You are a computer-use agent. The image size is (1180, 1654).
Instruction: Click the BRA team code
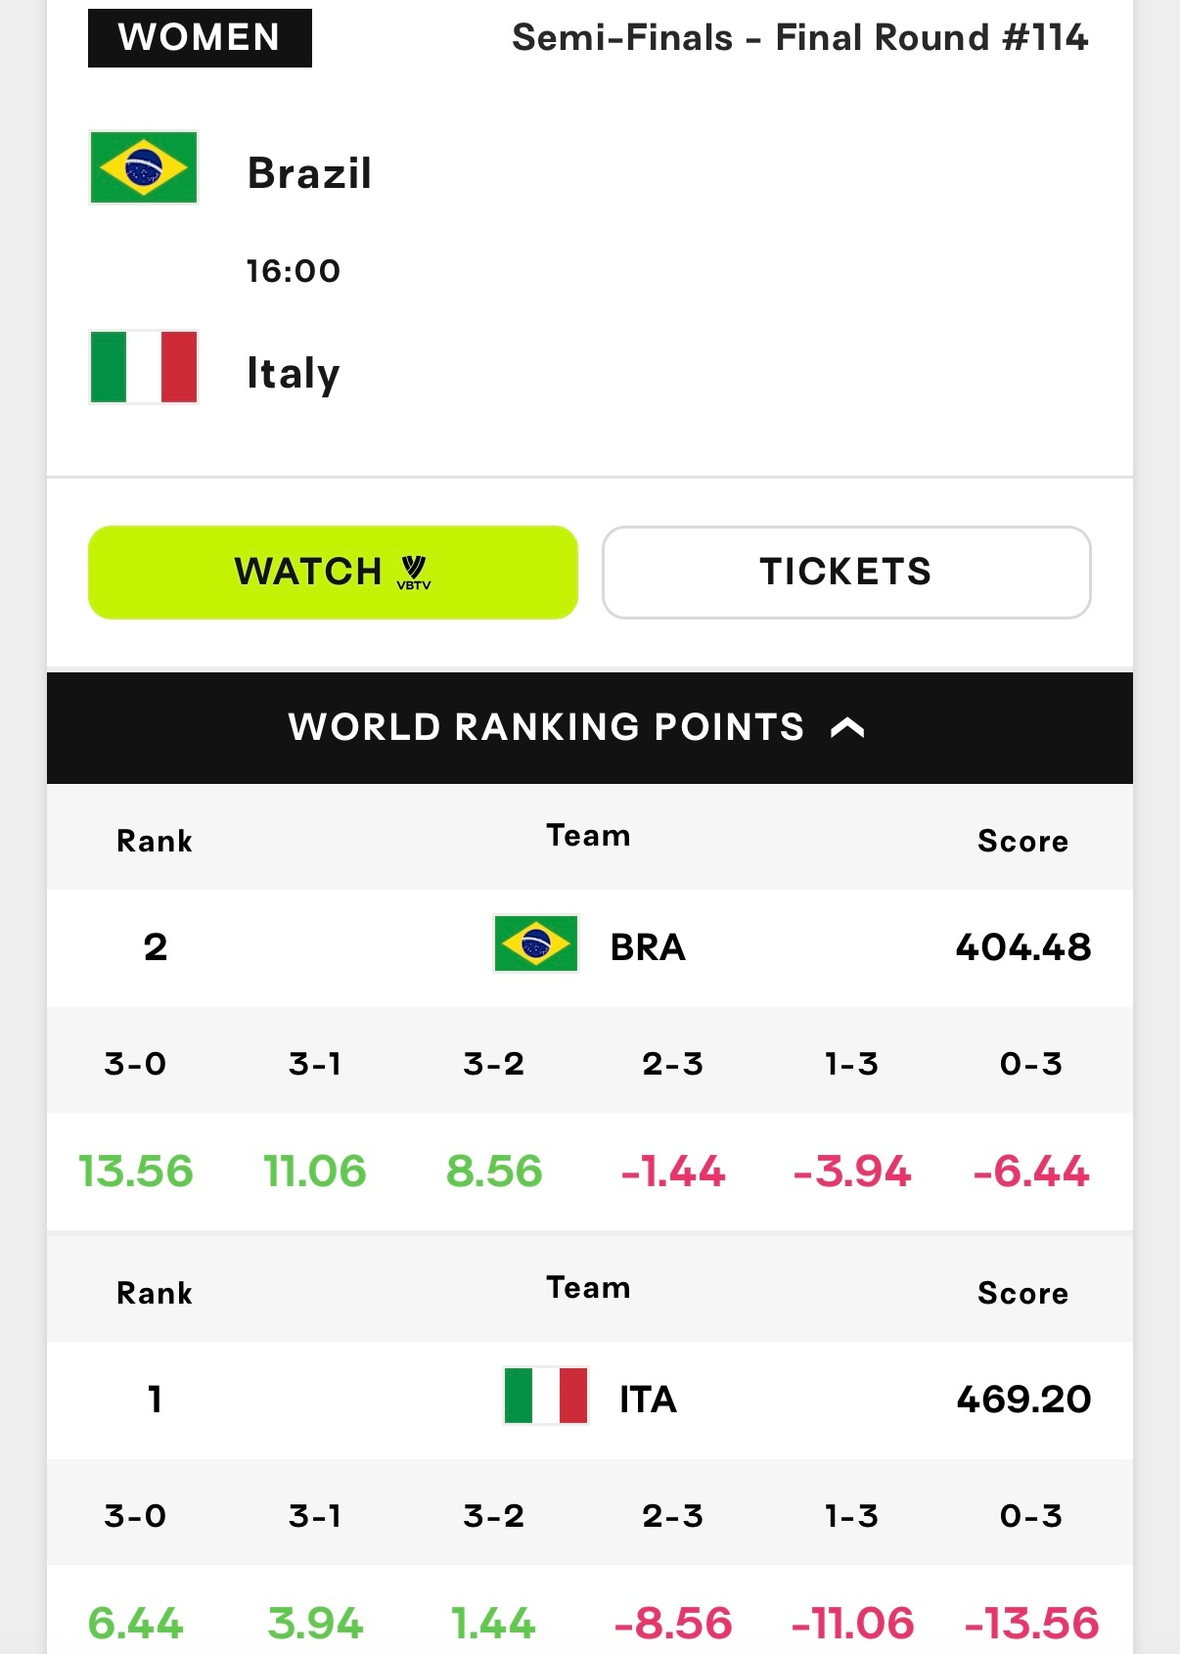pyautogui.click(x=648, y=947)
